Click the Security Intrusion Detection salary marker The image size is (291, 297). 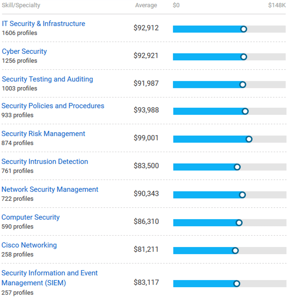point(237,167)
